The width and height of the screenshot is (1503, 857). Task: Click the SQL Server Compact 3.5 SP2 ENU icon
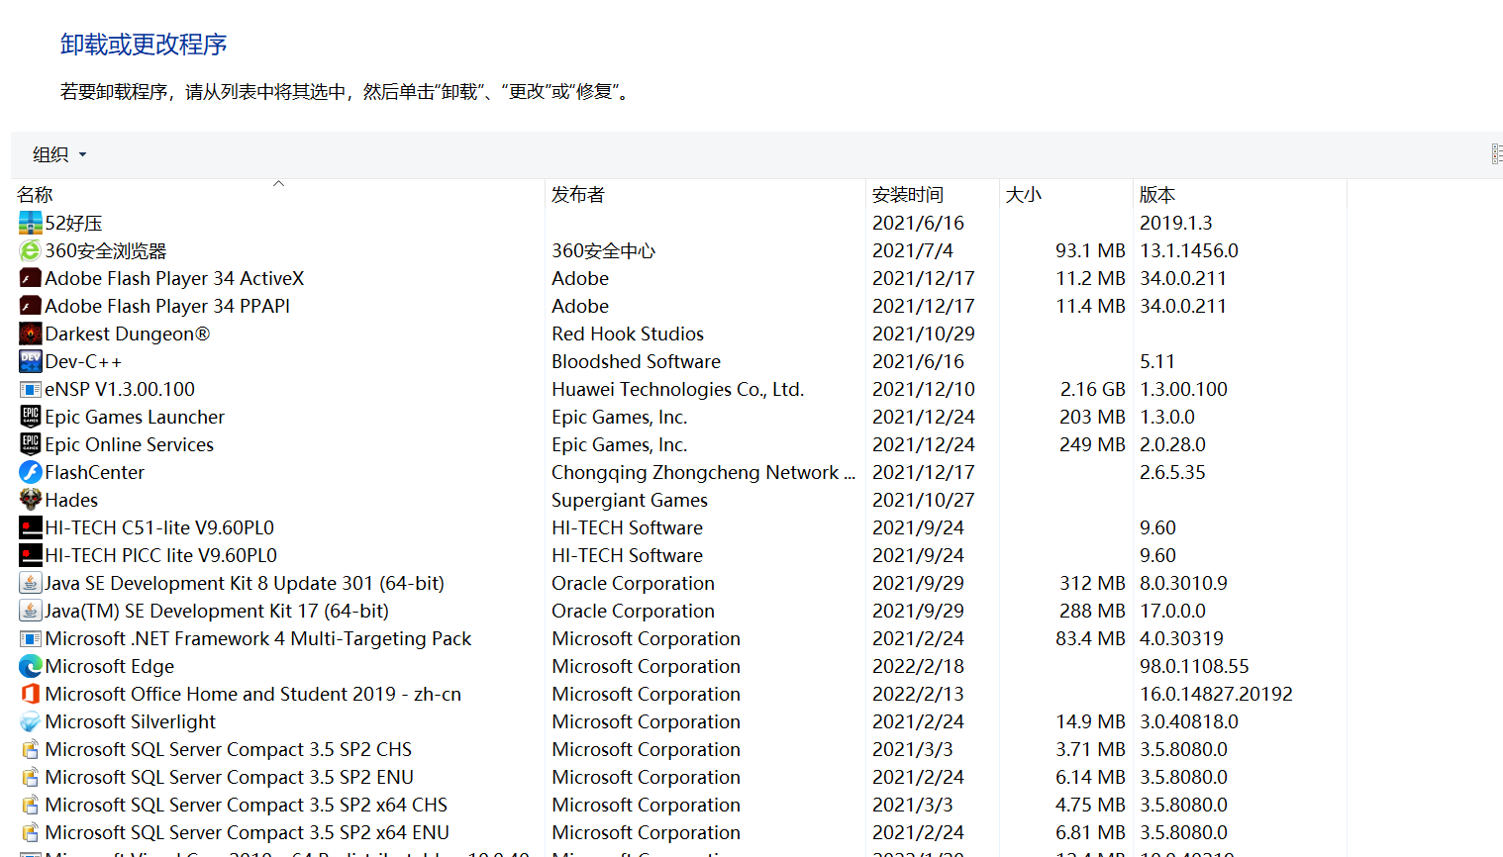click(x=31, y=777)
